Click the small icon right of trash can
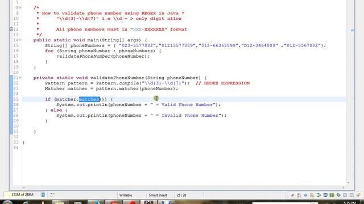This screenshot has width=364, height=204. pos(52,195)
